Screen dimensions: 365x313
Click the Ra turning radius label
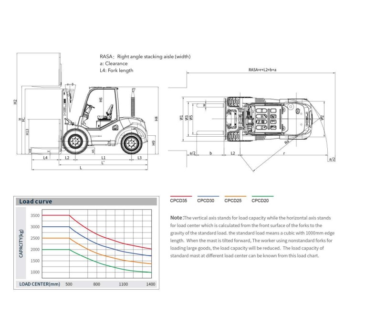point(286,141)
